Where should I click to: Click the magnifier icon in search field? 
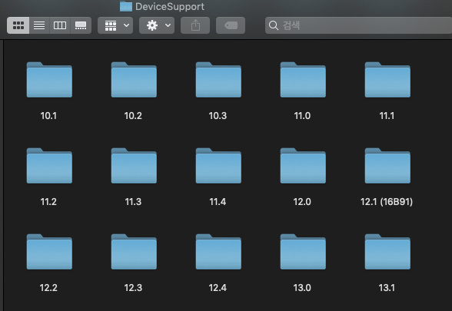[274, 25]
